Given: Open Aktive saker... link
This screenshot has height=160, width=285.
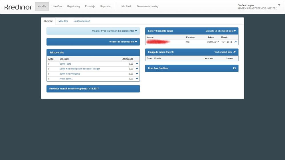Looking at the screenshot, I should click(x=66, y=79).
